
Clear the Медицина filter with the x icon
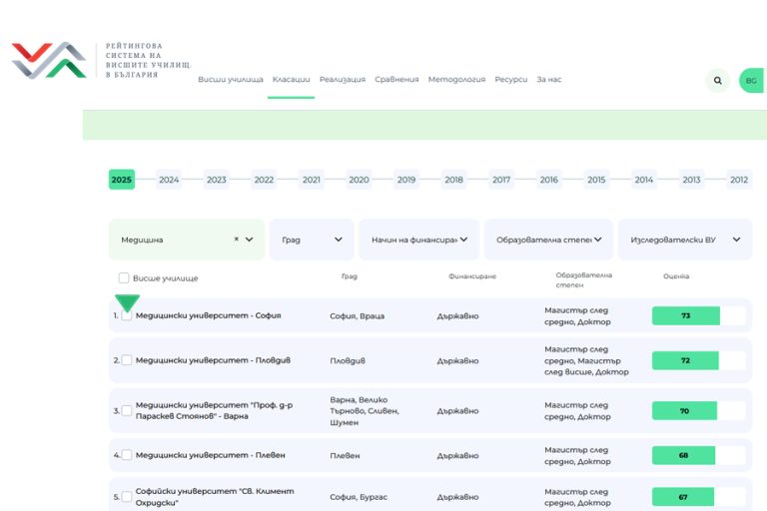[x=237, y=240]
